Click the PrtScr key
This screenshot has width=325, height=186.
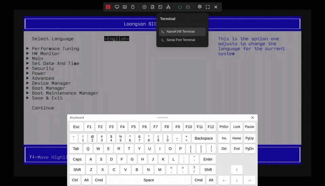click(x=224, y=127)
